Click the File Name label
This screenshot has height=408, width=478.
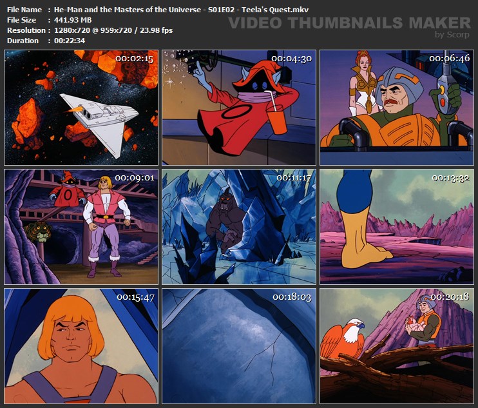coord(24,10)
